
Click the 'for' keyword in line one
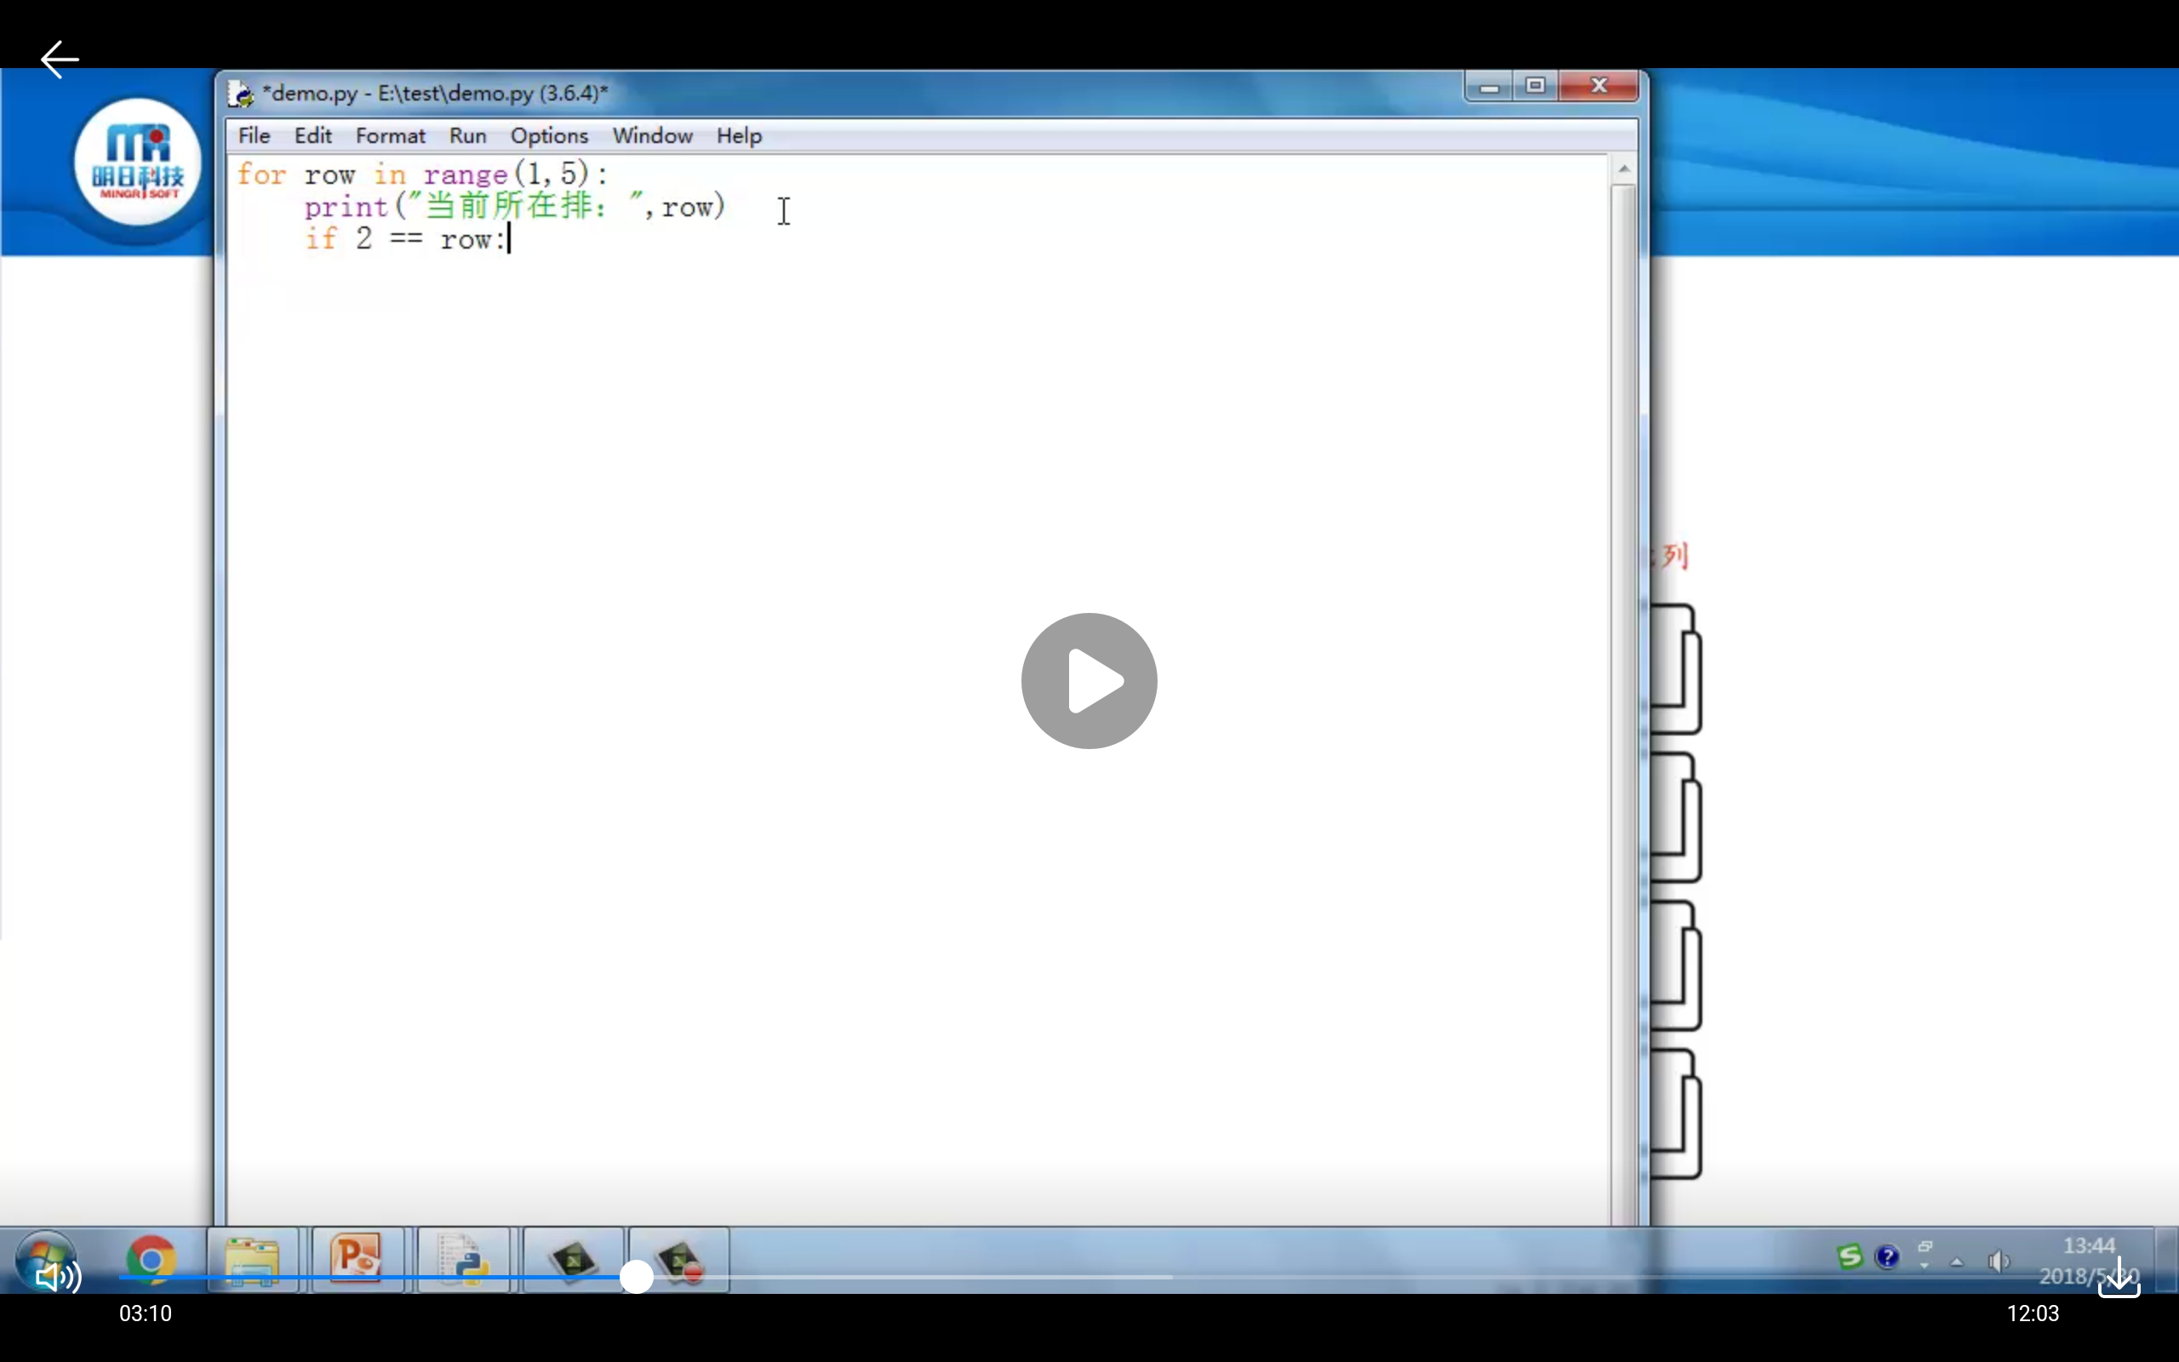pyautogui.click(x=261, y=174)
